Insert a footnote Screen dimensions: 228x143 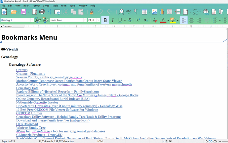(214, 12)
